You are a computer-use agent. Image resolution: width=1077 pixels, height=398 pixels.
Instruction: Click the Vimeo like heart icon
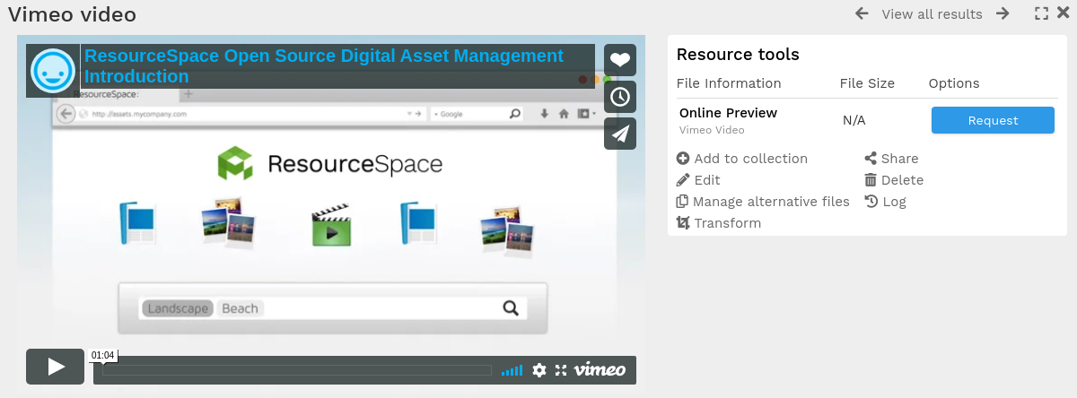(x=620, y=60)
